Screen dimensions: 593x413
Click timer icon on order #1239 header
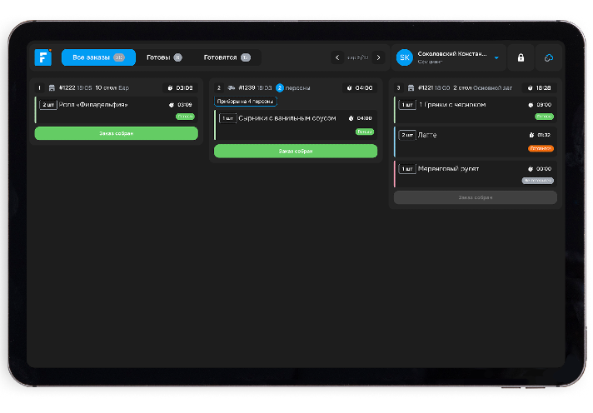tap(350, 87)
